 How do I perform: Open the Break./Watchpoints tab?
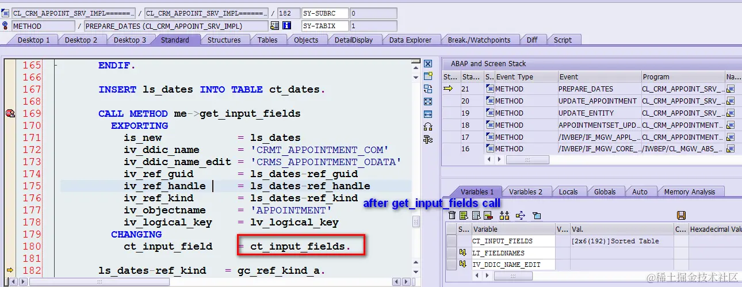coord(479,40)
